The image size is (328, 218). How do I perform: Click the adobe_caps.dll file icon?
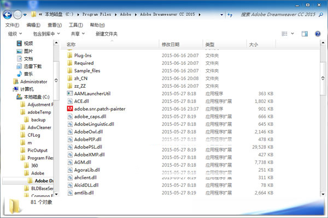pyautogui.click(x=70, y=117)
